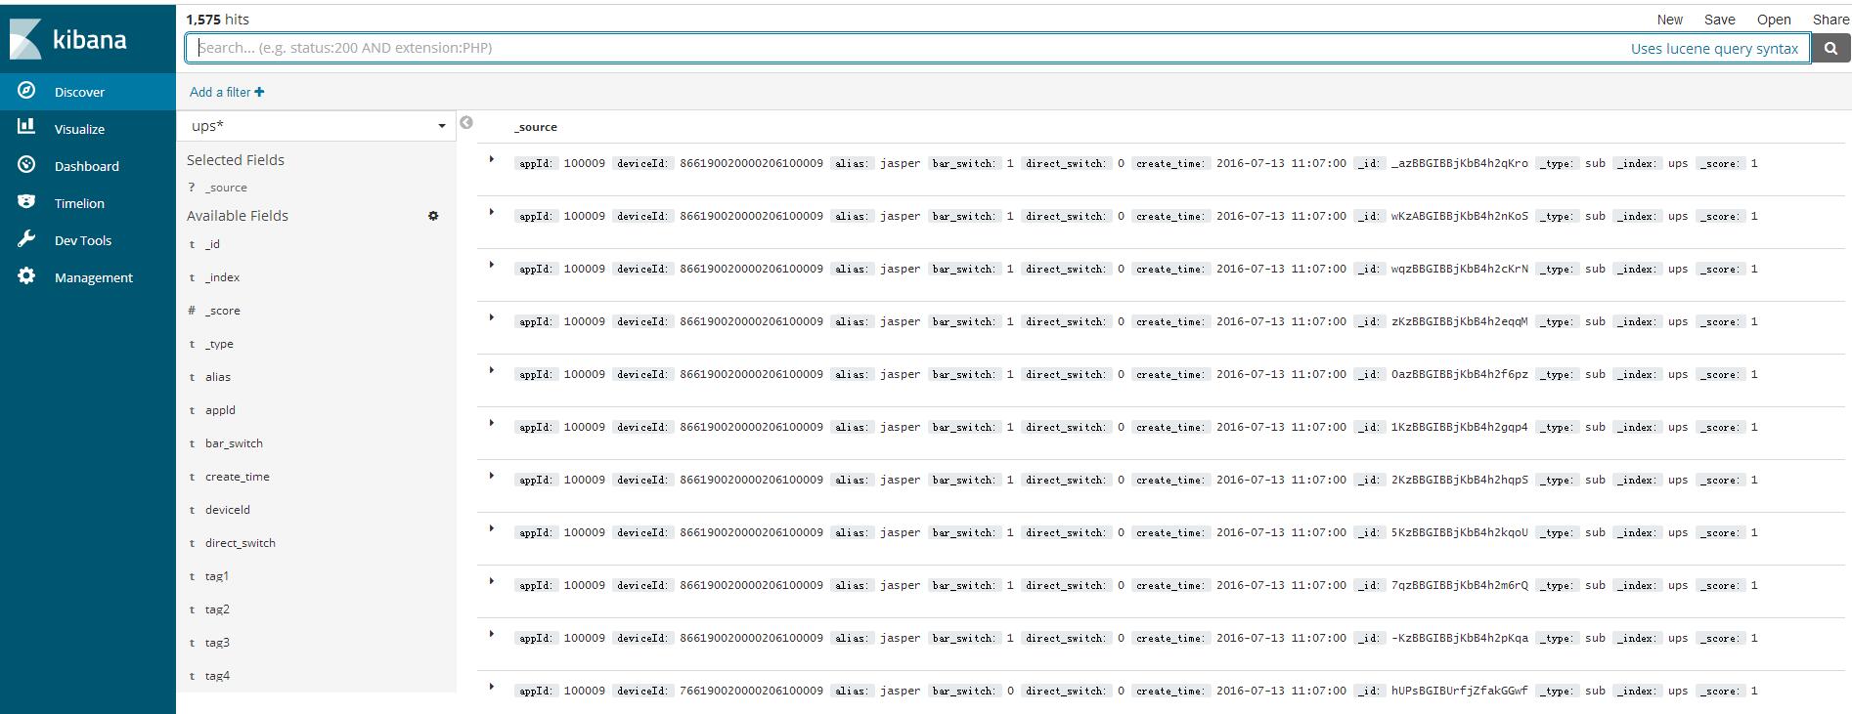This screenshot has height=714, width=1852.
Task: Go to Dashboard in the sidebar
Action: 87,166
